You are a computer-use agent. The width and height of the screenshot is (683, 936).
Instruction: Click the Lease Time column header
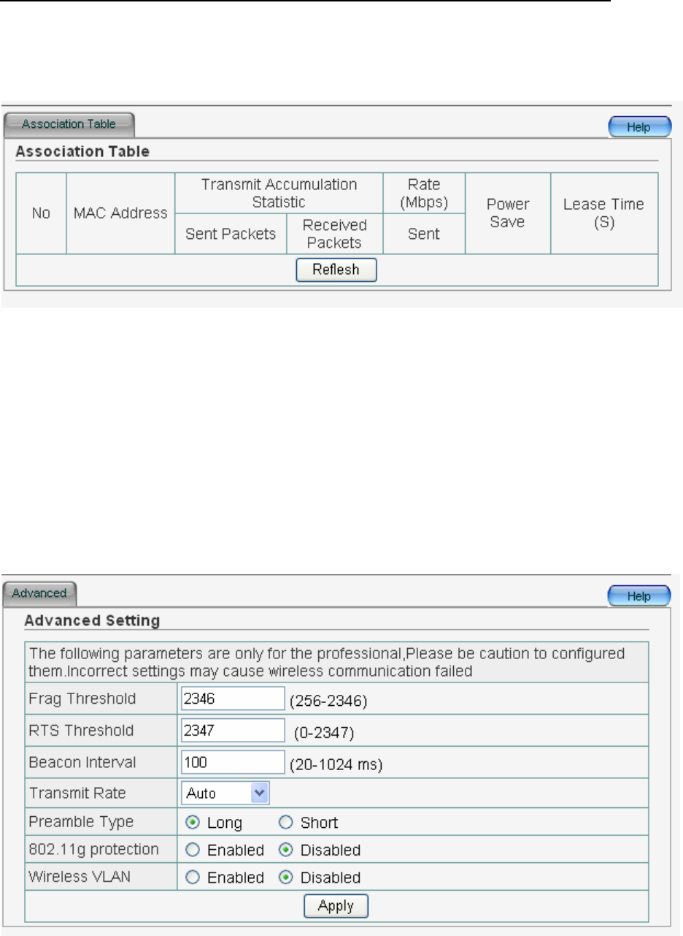[x=604, y=213]
